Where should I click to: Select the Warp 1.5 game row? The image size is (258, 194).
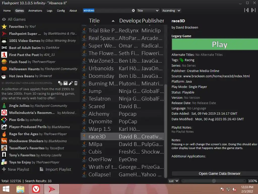[x=123, y=129]
